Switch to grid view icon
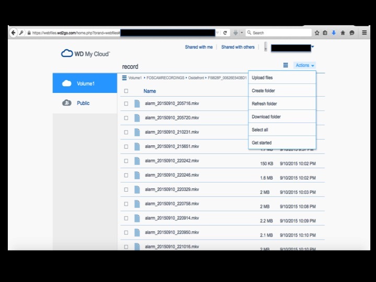The height and width of the screenshot is (282, 376). click(x=285, y=65)
